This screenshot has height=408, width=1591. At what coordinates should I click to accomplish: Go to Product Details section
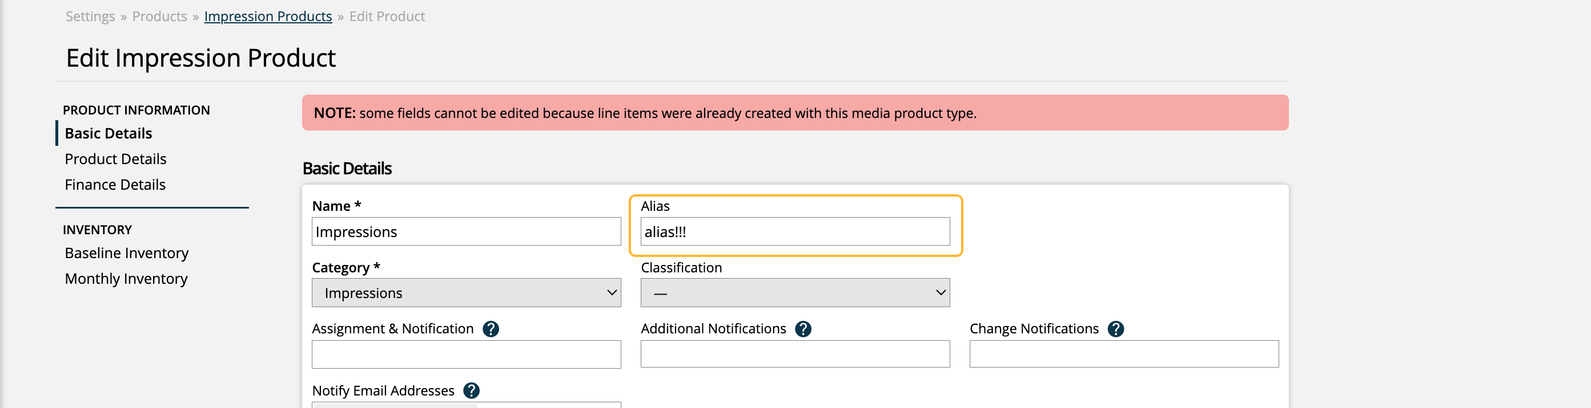(x=115, y=159)
